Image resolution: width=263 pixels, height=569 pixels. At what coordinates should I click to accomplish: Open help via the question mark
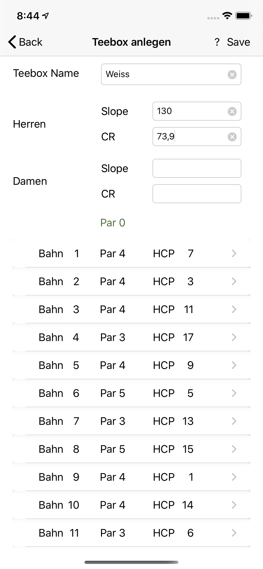point(217,42)
